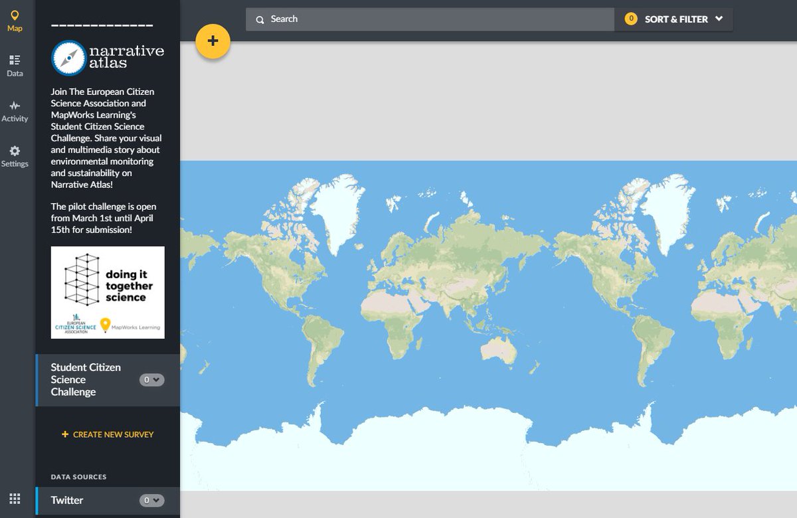Screen dimensions: 797x518
Task: Expand the Student Citizen Science Challenge count dropdown
Action: (x=151, y=380)
